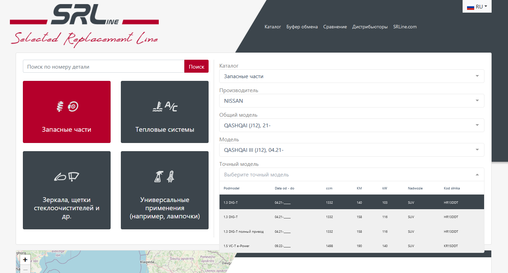Screen dimensions: 508x273
Task: Select the Запасные части tile
Action: [x=67, y=112]
